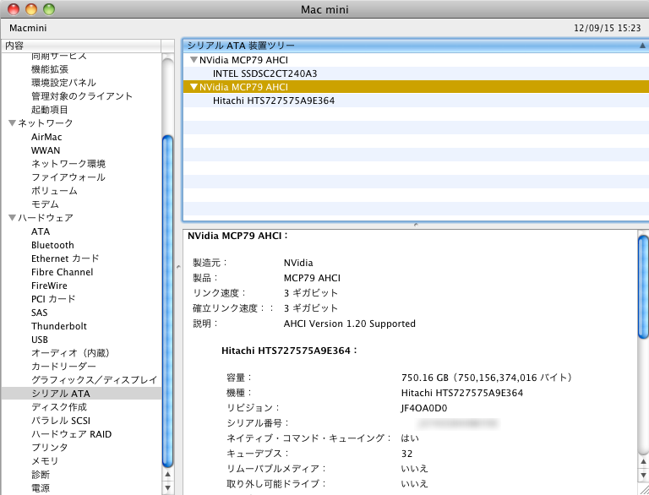This screenshot has height=495, width=649.
Task: Click sidebar blue scroll thumb
Action: coord(167,301)
